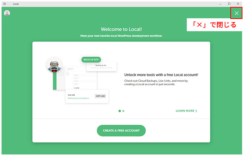Open the Learn More link

click(x=186, y=111)
